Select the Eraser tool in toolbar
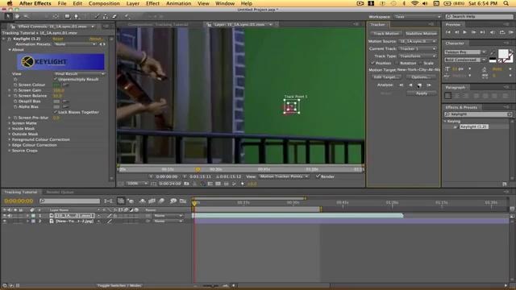Image resolution: width=516 pixels, height=290 pixels. click(x=114, y=16)
